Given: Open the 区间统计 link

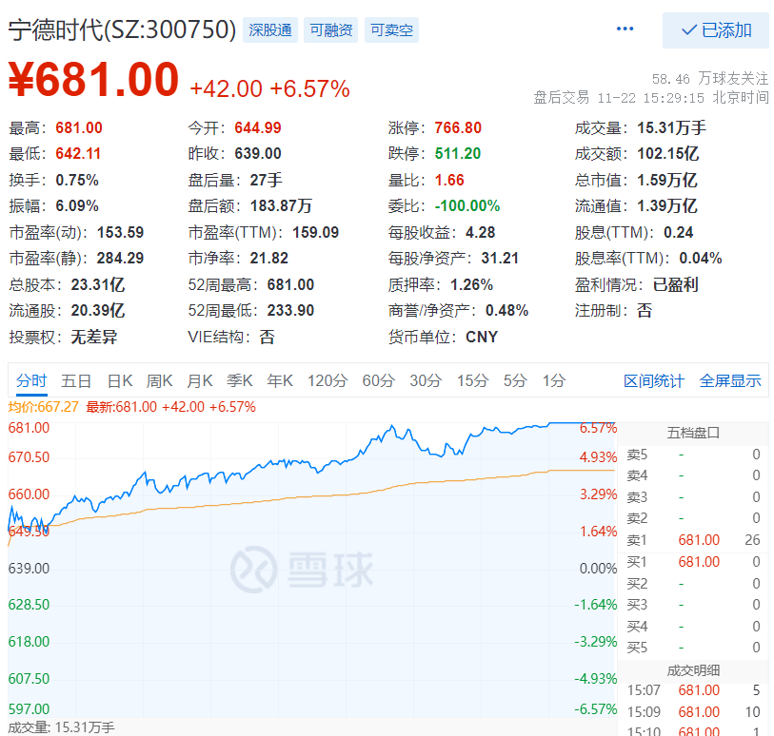Looking at the screenshot, I should 654,381.
